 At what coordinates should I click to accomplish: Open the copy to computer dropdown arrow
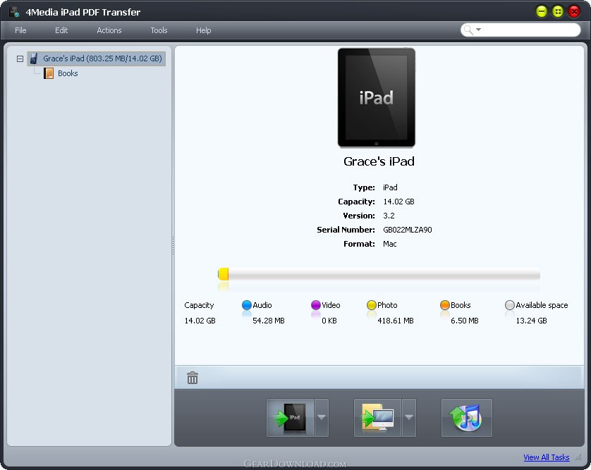tap(409, 418)
